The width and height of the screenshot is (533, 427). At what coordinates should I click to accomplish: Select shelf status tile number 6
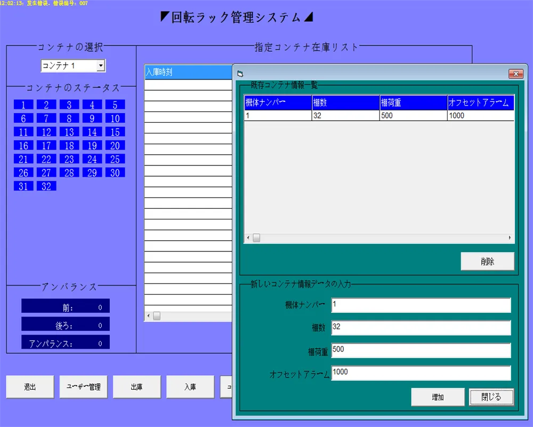23,118
